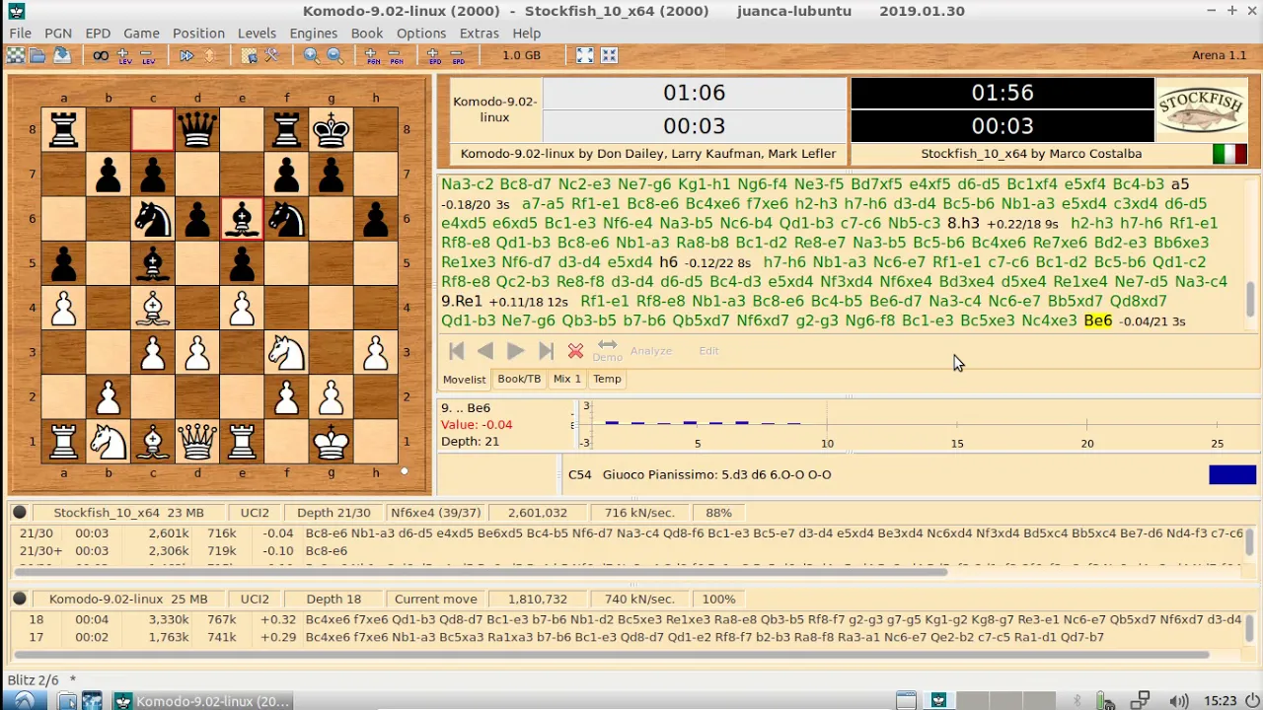
Task: Click the Analyze button
Action: [x=651, y=351]
